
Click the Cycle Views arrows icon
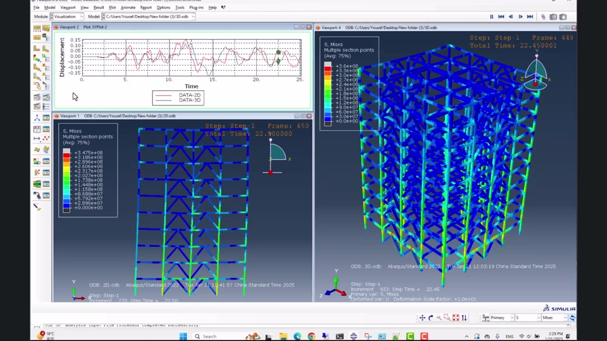(x=464, y=318)
